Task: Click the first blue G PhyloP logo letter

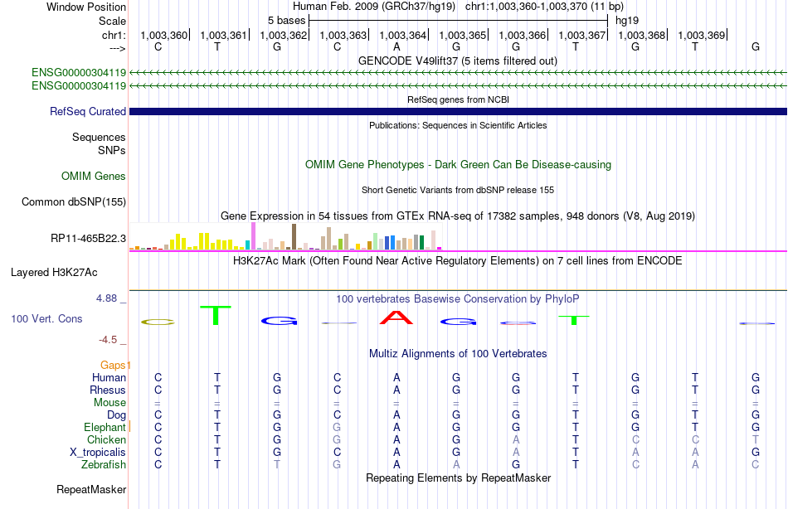Action: tap(280, 321)
